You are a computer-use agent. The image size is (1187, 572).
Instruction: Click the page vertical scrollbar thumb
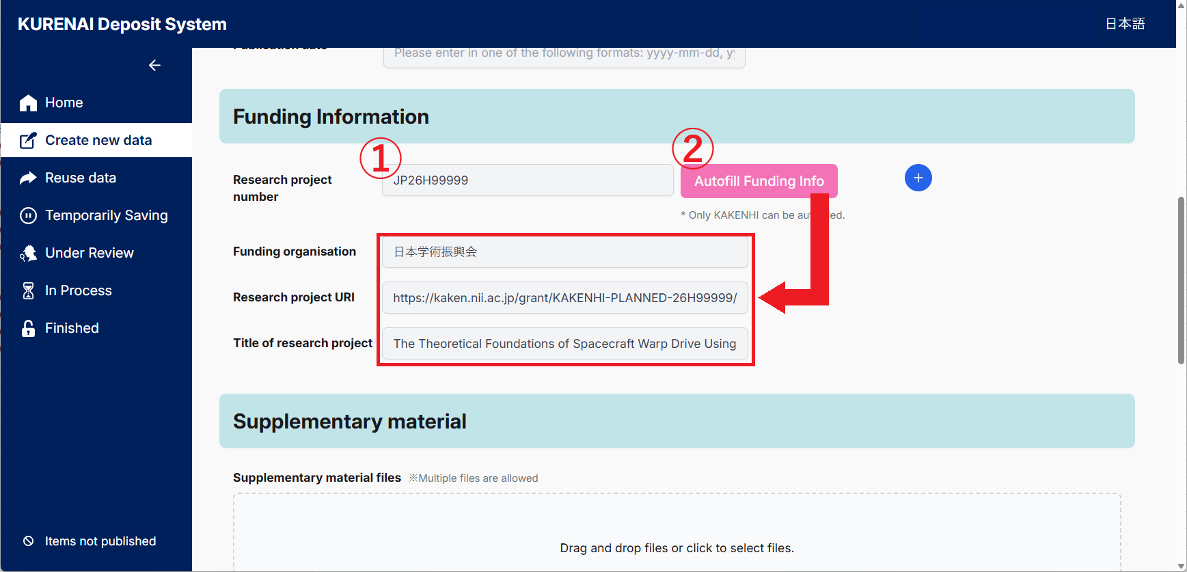(1181, 280)
